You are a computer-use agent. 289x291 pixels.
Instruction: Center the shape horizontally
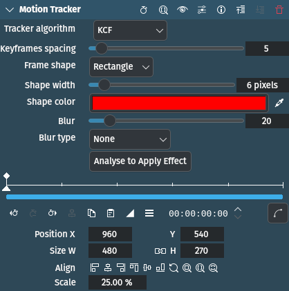[108, 268]
